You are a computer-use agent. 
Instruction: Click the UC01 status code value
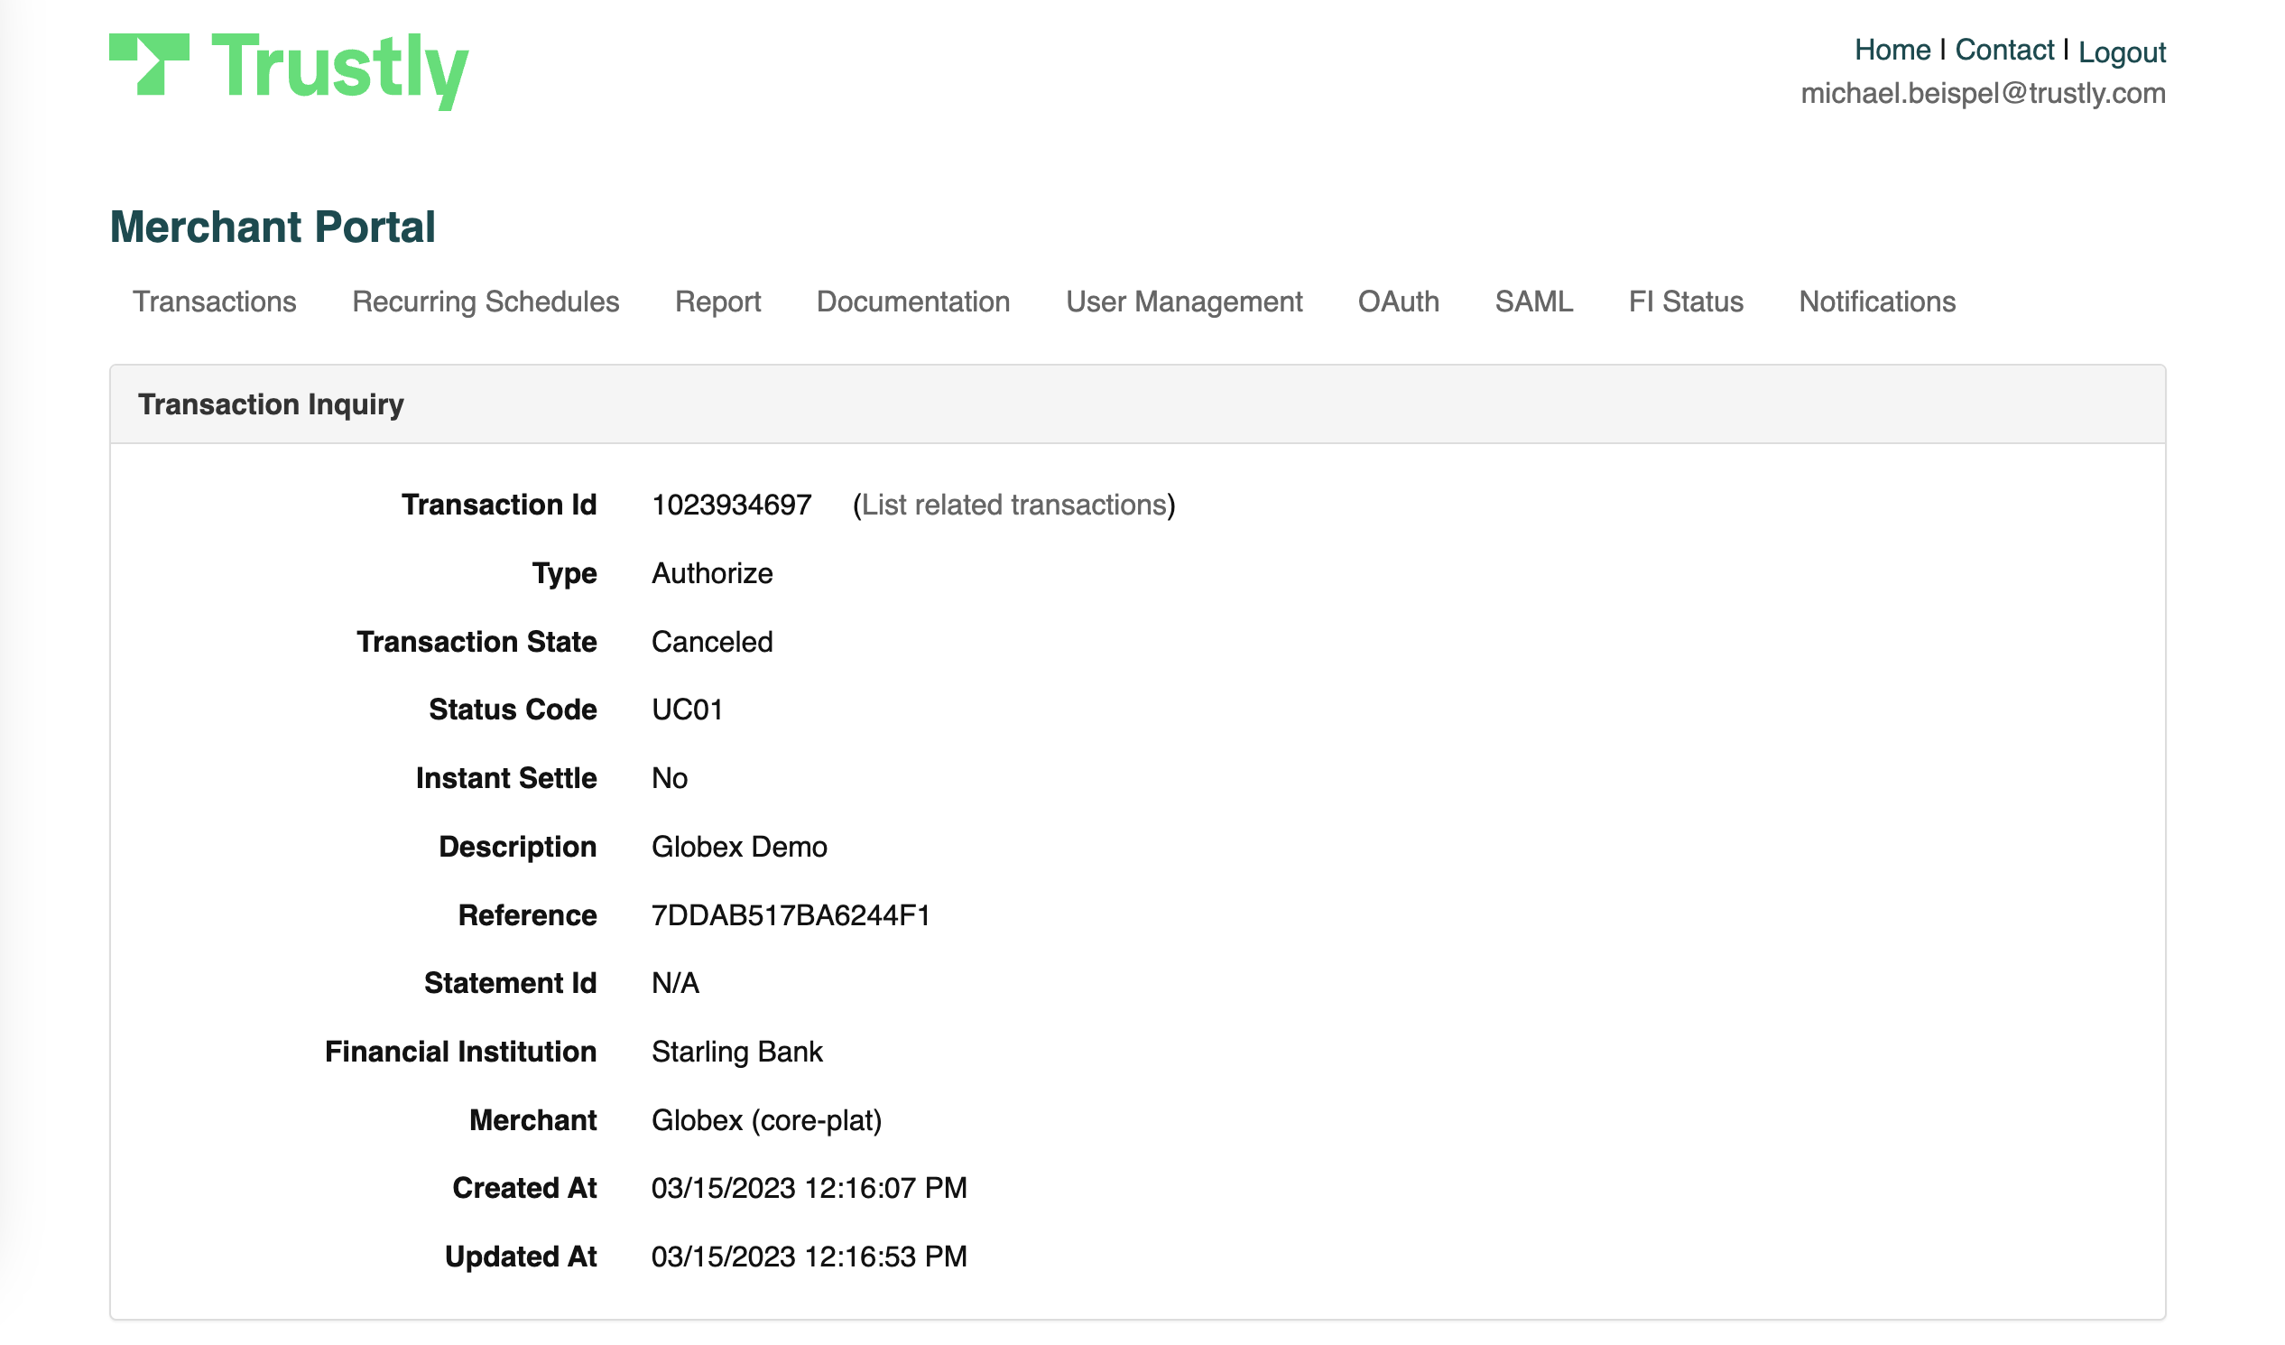point(688,710)
